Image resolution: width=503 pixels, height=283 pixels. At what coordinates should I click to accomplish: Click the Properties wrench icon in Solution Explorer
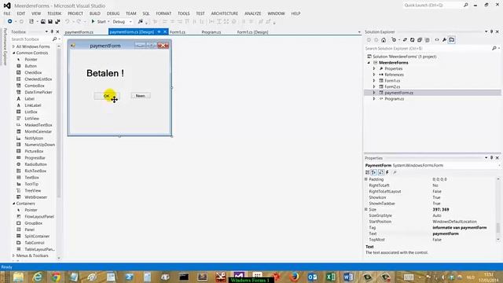[444, 40]
